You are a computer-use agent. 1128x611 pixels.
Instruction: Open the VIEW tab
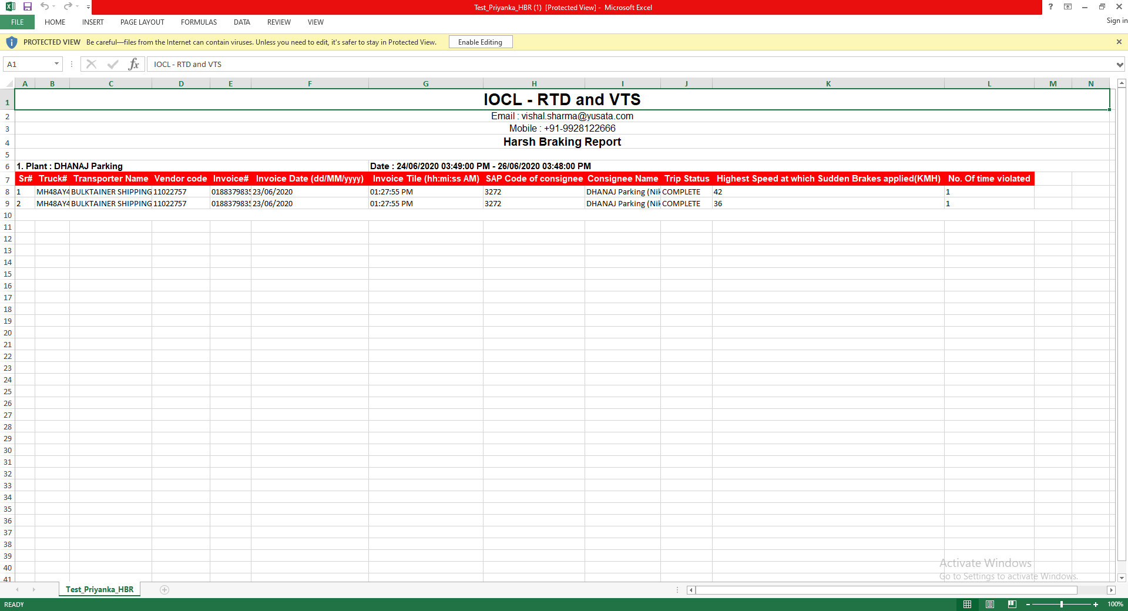(x=315, y=22)
